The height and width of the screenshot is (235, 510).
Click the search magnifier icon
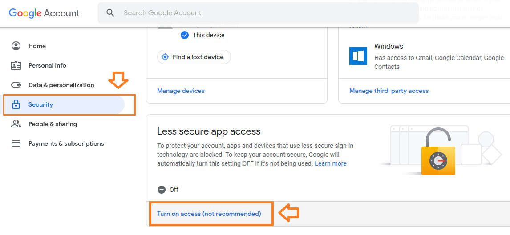click(x=110, y=13)
